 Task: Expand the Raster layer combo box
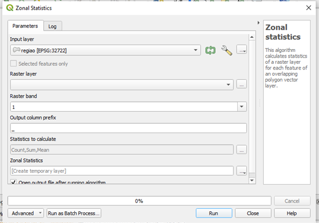(122, 85)
